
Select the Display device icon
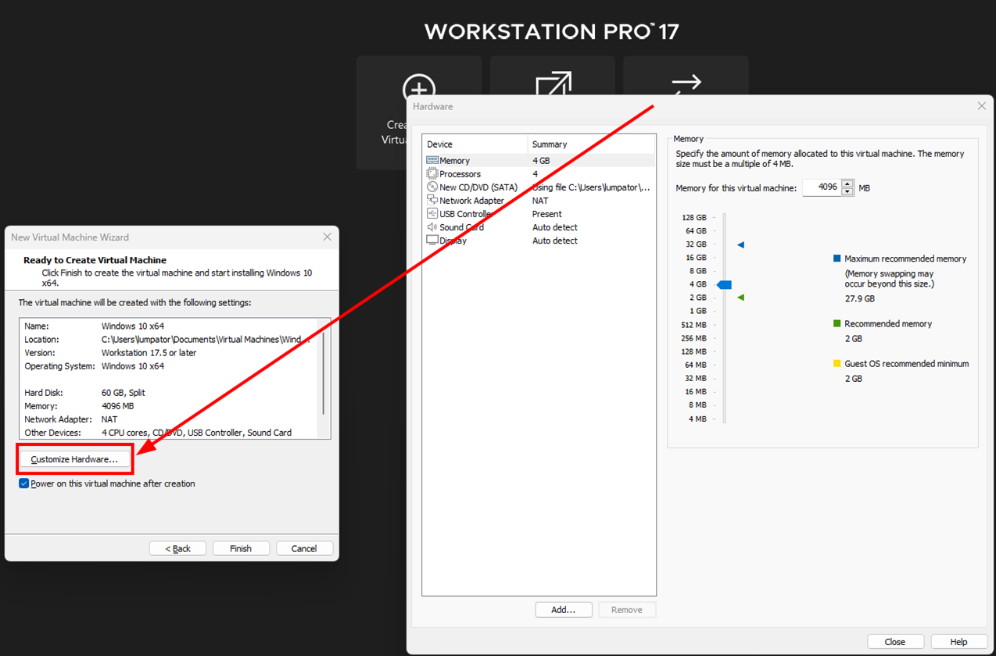coord(432,241)
